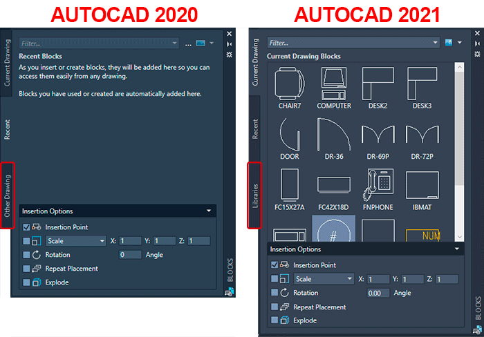Enable Repeat Placement in 2021 palette
The width and height of the screenshot is (484, 337).
click(274, 307)
